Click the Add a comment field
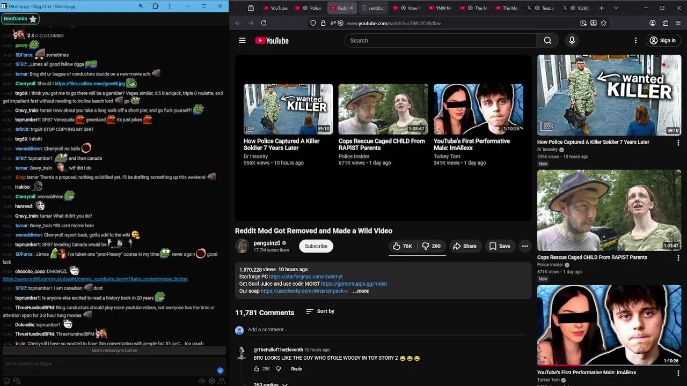 386,330
